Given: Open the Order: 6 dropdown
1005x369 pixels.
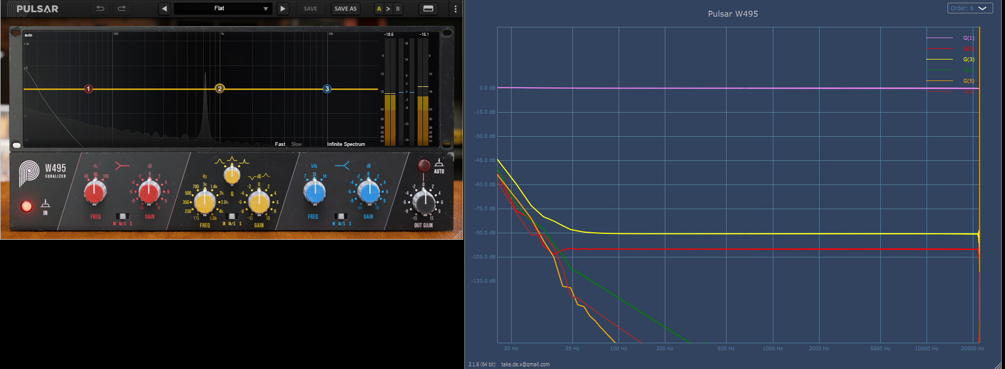Looking at the screenshot, I should coord(970,8).
